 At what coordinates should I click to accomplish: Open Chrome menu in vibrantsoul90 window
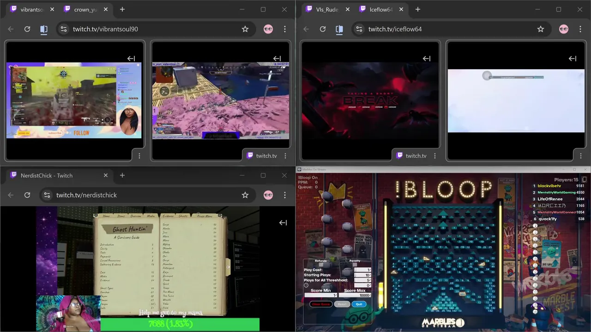[x=285, y=29]
